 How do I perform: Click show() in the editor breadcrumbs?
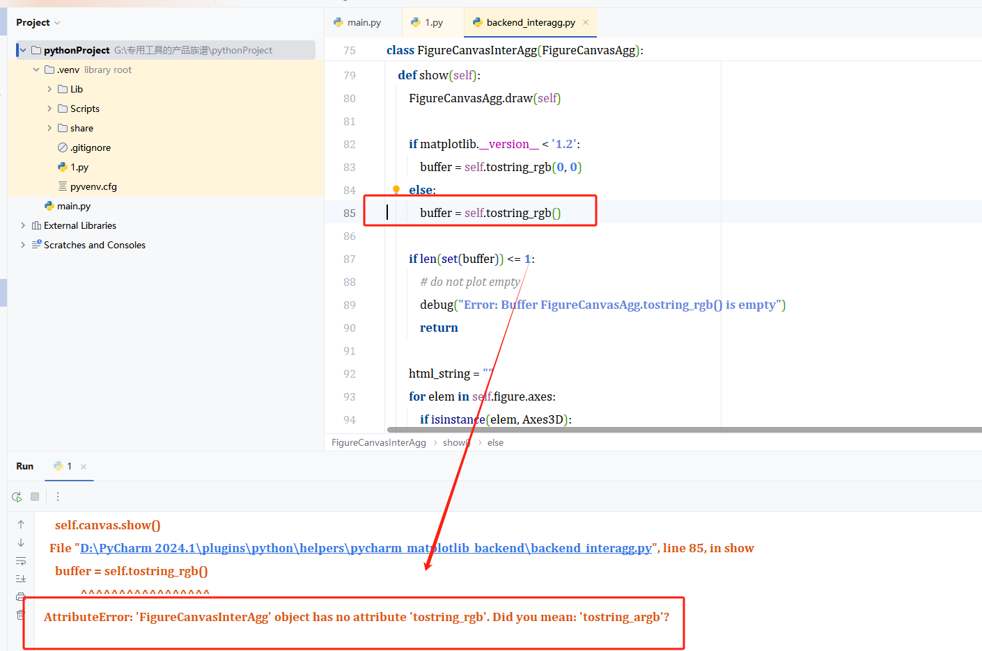pos(455,442)
